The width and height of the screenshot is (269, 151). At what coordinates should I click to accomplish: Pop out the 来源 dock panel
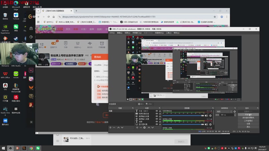point(159,108)
